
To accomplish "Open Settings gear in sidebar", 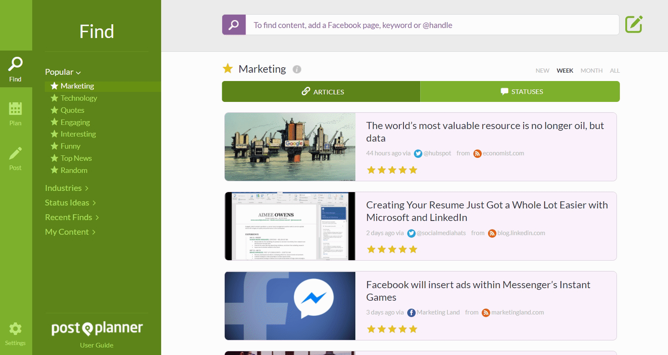I will click(15, 334).
